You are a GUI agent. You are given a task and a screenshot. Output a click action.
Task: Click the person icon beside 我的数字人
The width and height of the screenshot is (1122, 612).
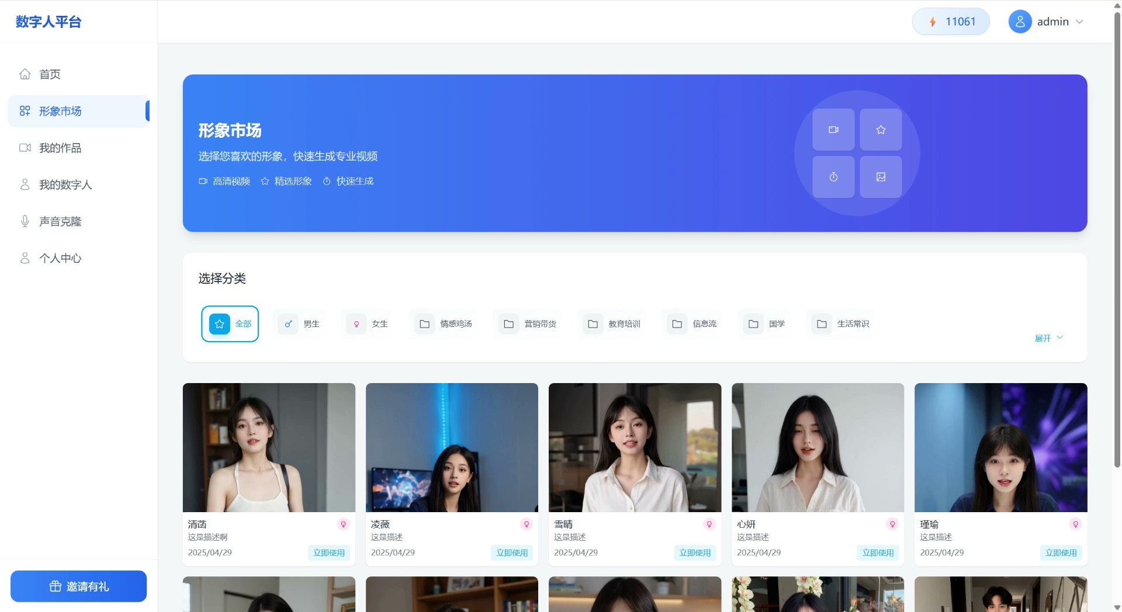click(x=25, y=185)
